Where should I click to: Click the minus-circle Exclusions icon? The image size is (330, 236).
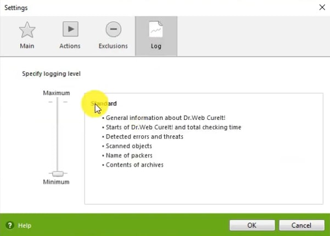(113, 30)
